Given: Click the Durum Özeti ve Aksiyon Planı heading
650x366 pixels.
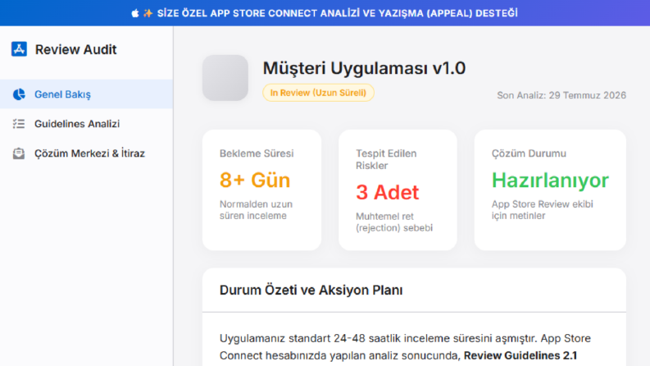Looking at the screenshot, I should [x=311, y=290].
